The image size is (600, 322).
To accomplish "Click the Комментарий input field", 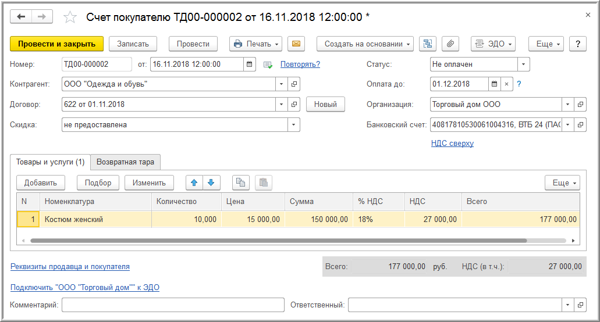I will coord(173,305).
